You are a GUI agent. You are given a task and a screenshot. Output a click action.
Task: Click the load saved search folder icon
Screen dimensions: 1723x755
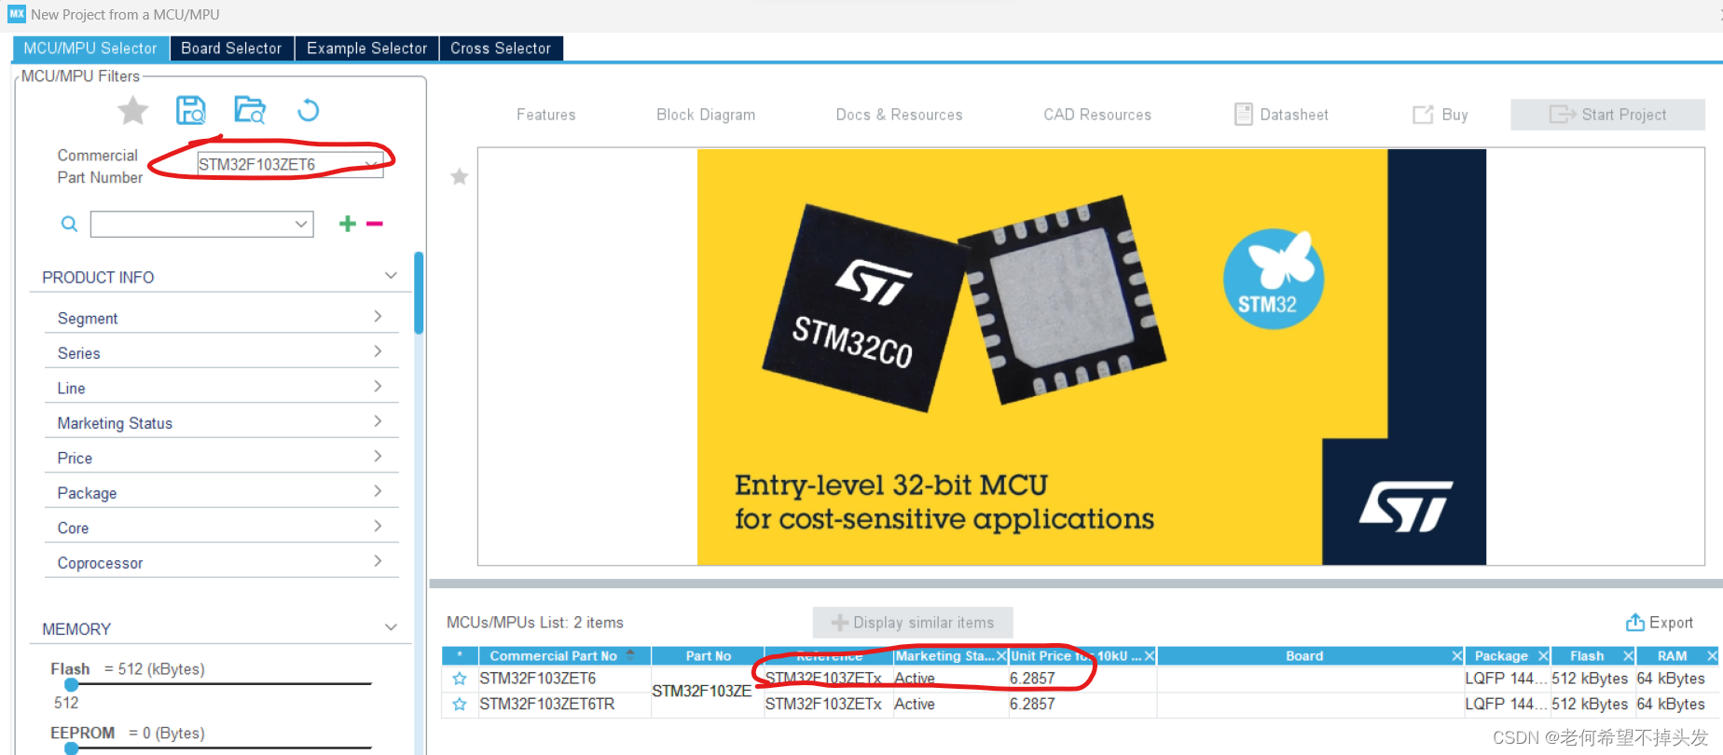click(x=250, y=110)
